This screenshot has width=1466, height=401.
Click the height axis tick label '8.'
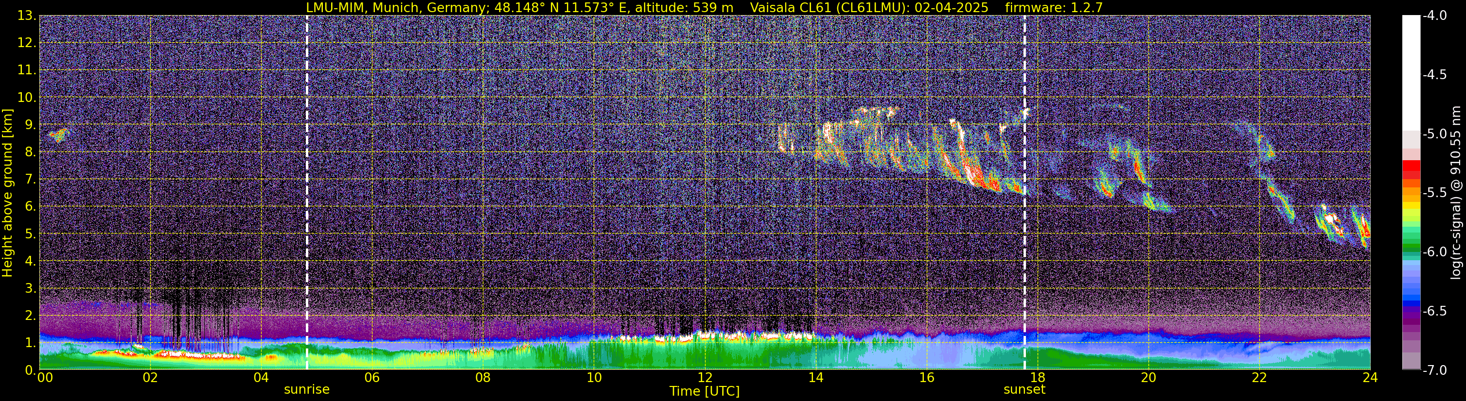pyautogui.click(x=30, y=151)
